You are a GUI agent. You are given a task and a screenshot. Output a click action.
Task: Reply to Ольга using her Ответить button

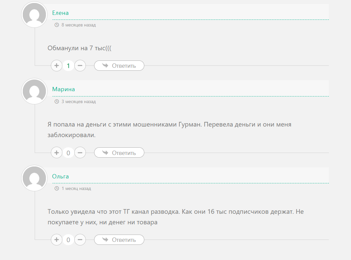pyautogui.click(x=119, y=240)
